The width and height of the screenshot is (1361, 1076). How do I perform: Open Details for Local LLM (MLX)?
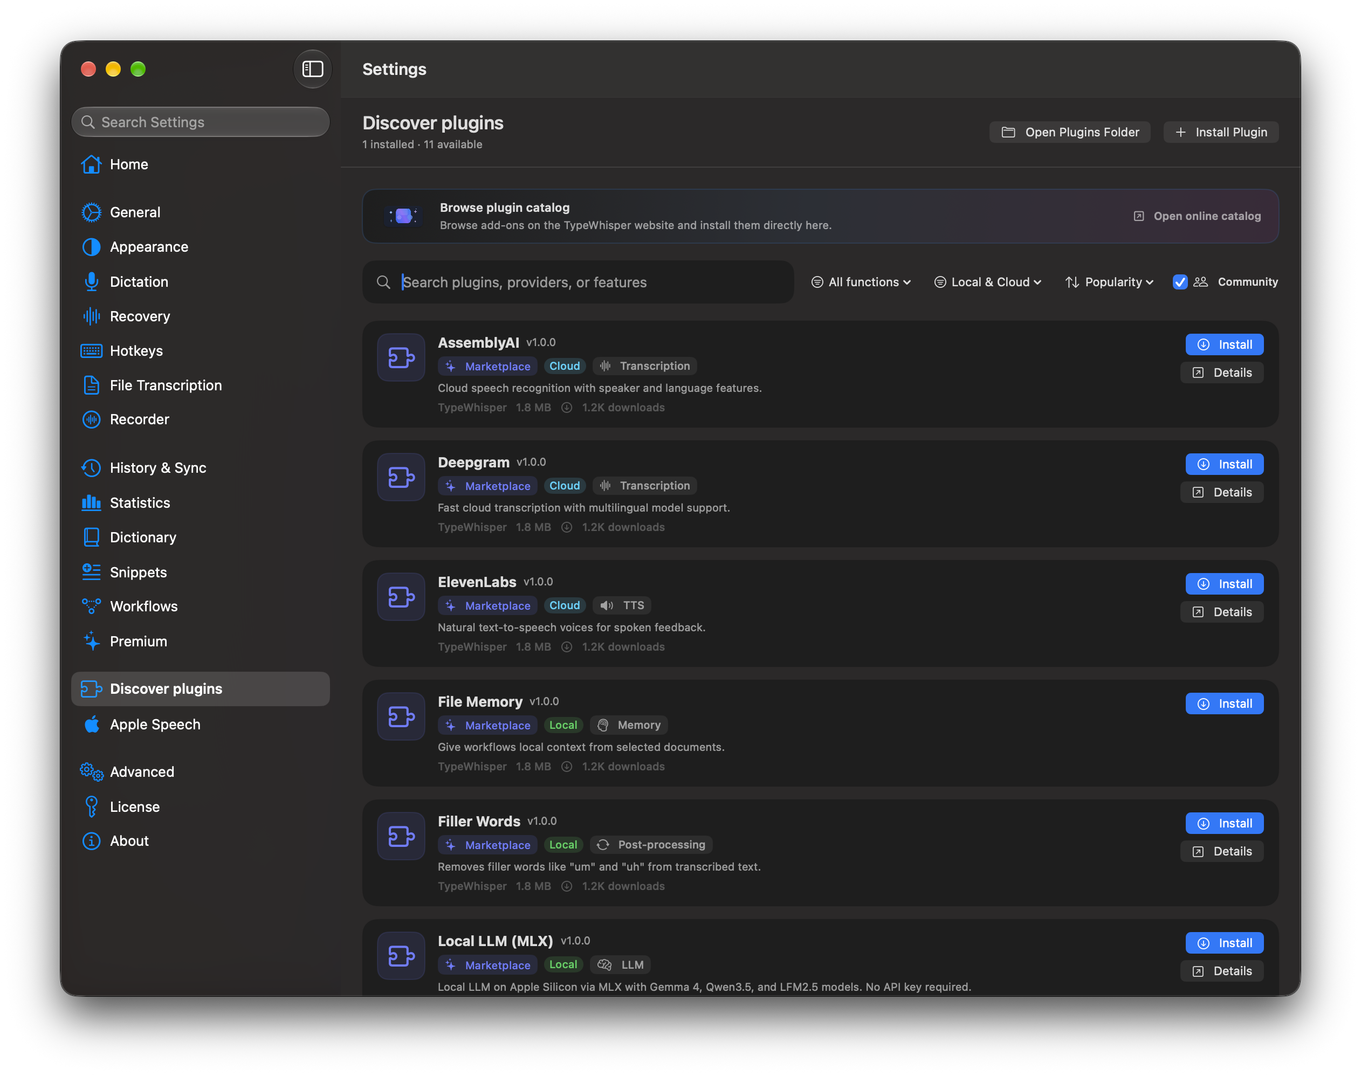click(x=1221, y=971)
